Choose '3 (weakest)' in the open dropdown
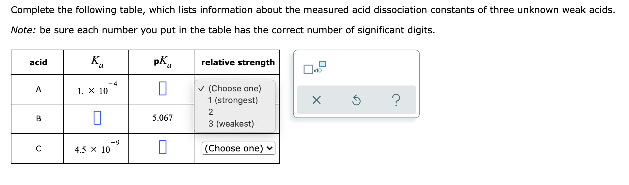Image resolution: width=629 pixels, height=185 pixels. (x=231, y=124)
